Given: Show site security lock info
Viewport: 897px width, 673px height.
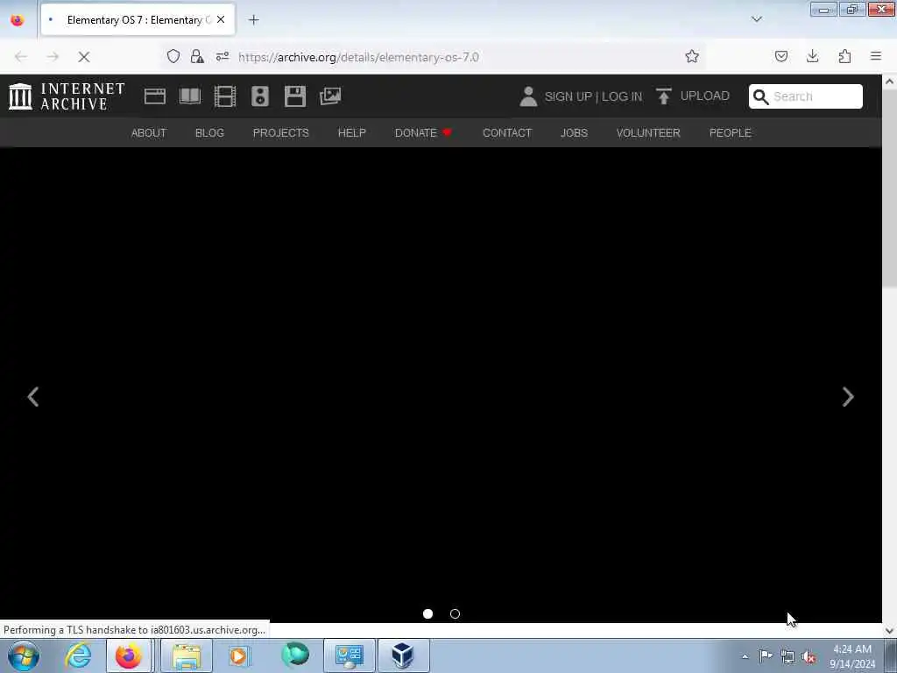Looking at the screenshot, I should coord(197,56).
